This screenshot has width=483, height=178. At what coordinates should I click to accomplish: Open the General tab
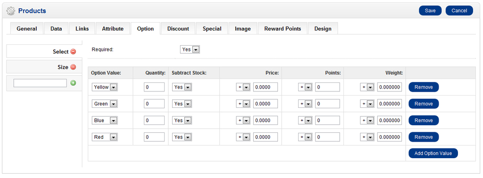point(27,29)
